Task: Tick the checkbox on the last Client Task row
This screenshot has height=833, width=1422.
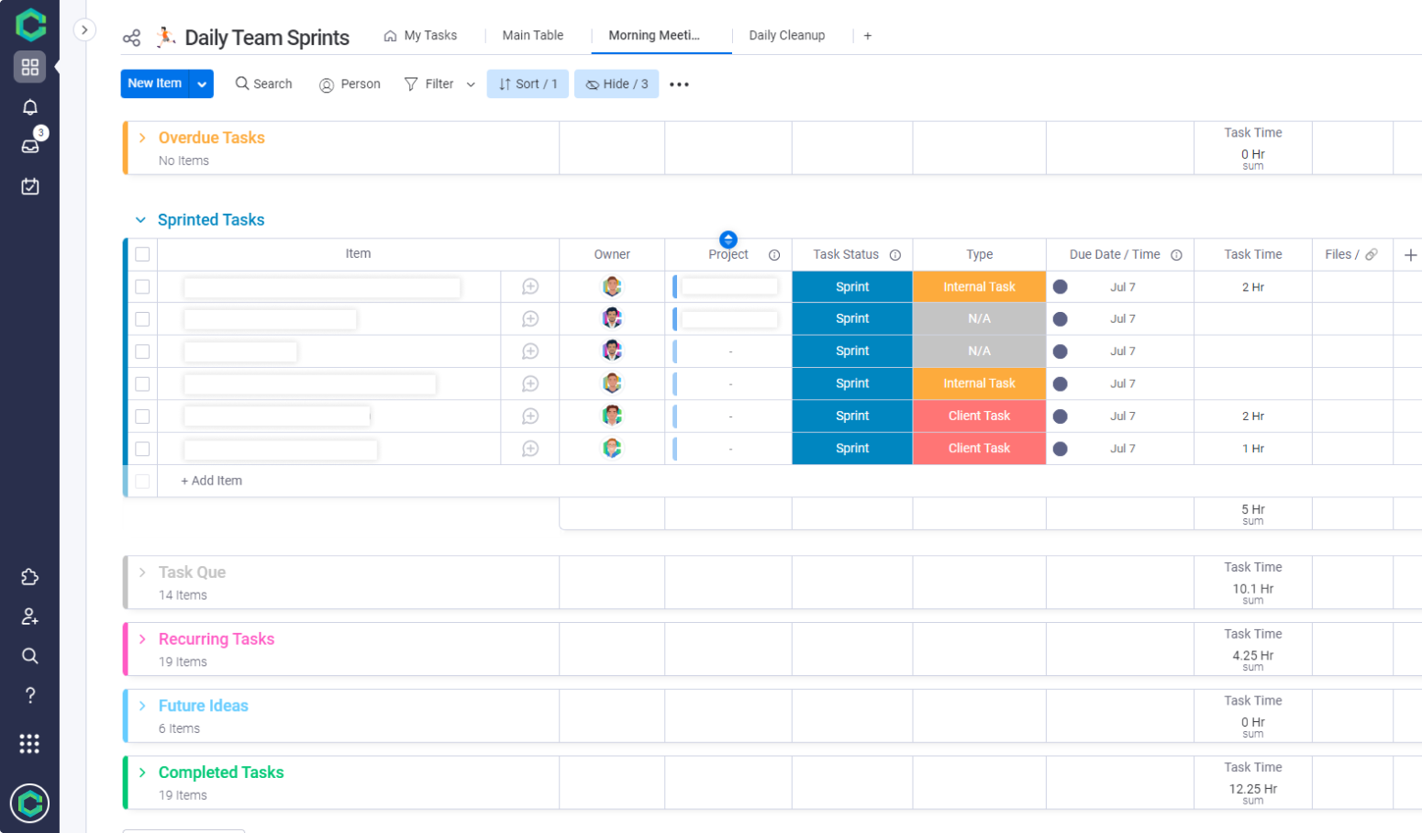Action: 142,449
